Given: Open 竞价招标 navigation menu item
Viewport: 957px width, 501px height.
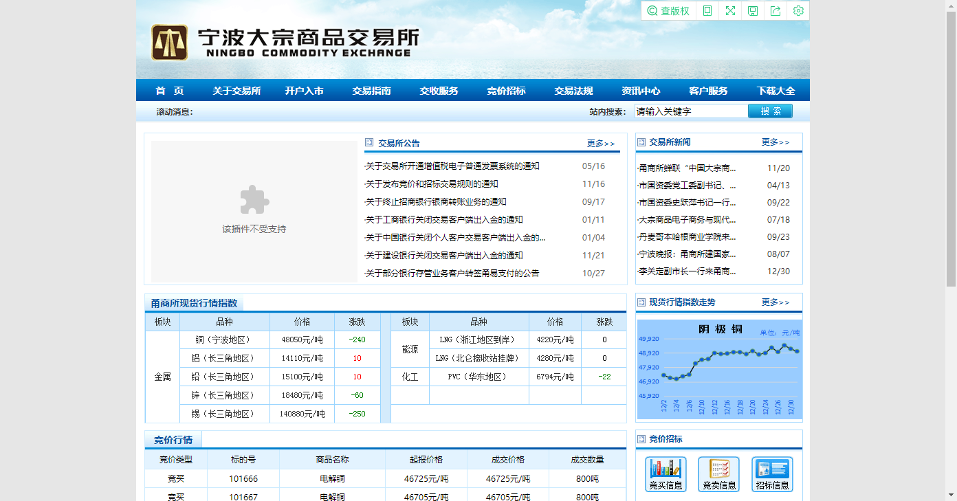Looking at the screenshot, I should [x=507, y=91].
